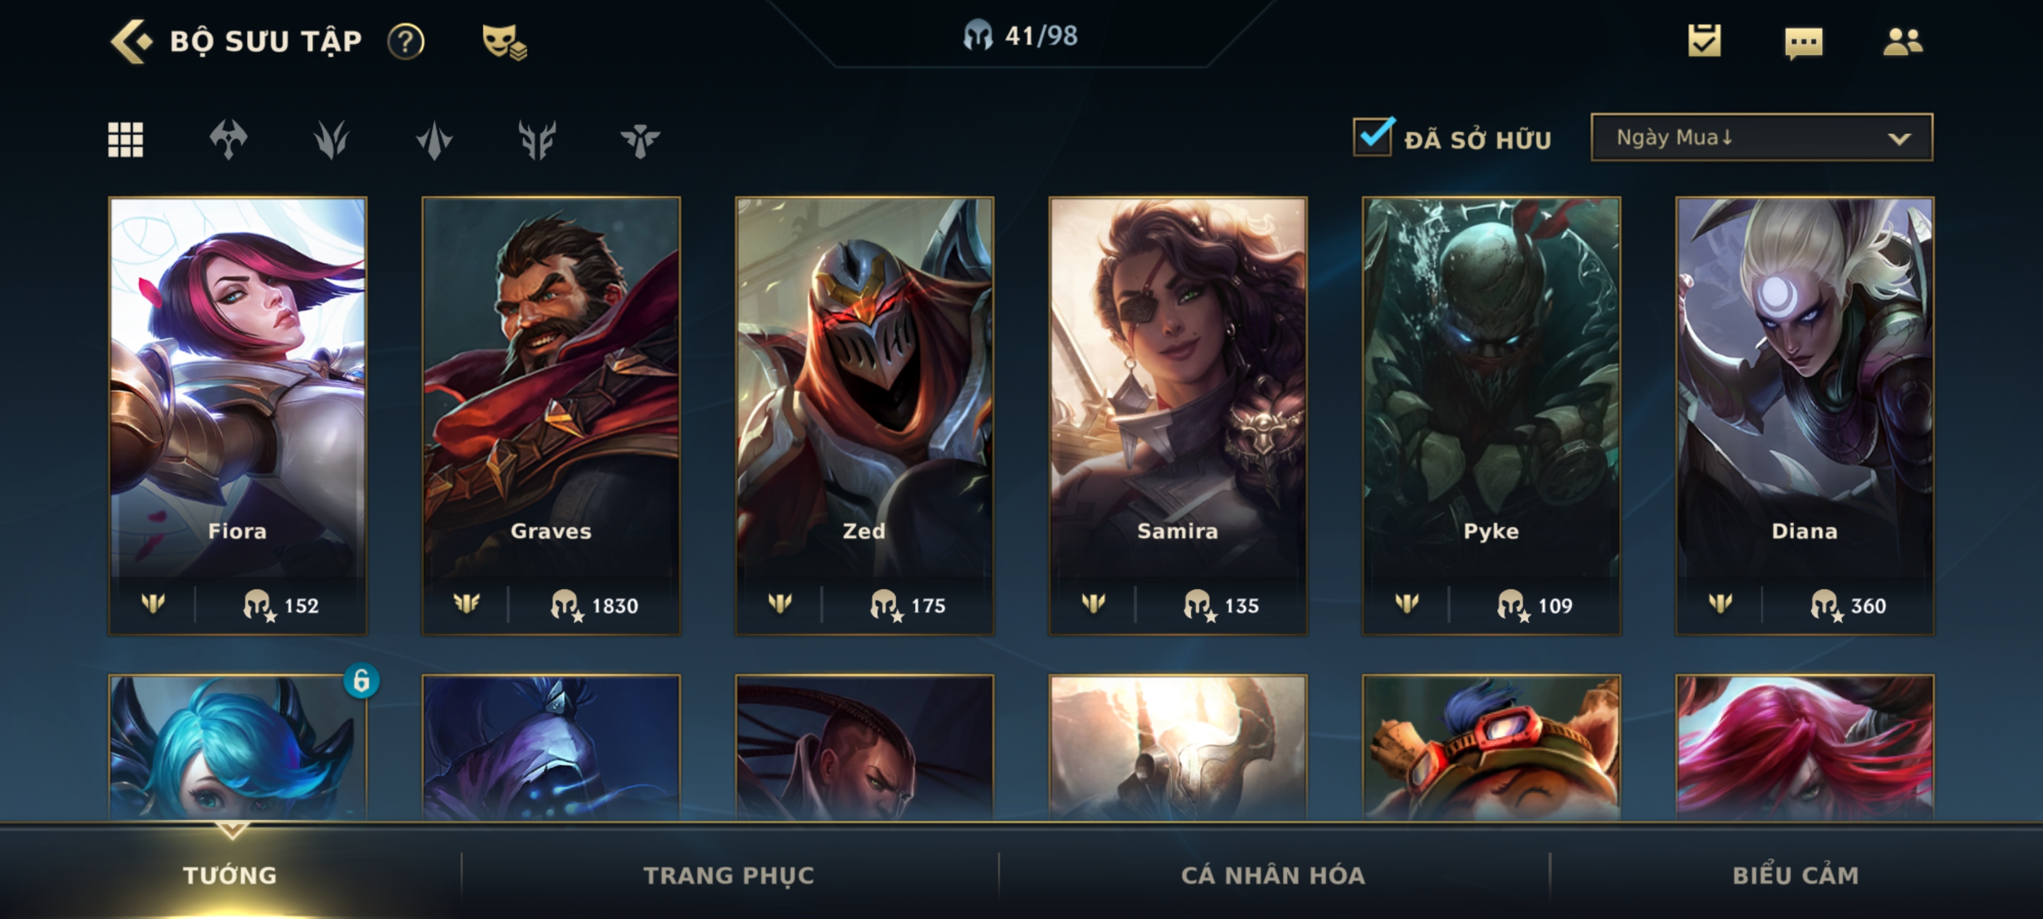
Task: Filter by the second role emblem icon
Action: click(x=331, y=140)
